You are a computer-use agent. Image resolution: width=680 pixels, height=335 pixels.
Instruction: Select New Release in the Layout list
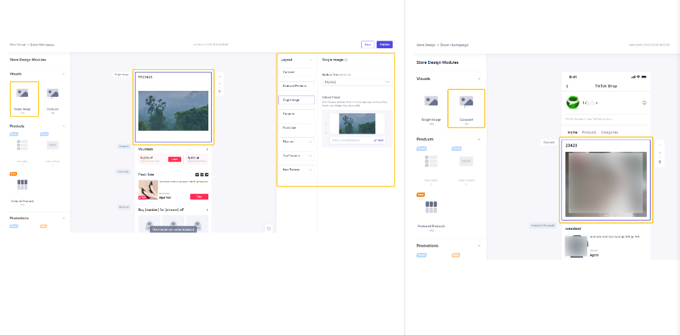point(297,170)
